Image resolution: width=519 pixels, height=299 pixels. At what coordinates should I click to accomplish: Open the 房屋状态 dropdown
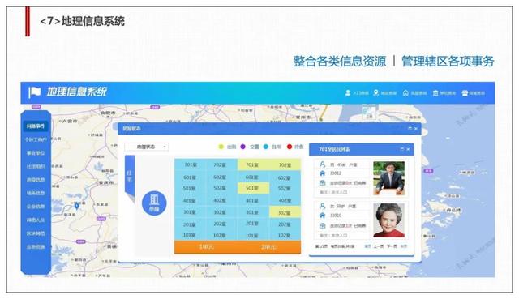(x=146, y=147)
